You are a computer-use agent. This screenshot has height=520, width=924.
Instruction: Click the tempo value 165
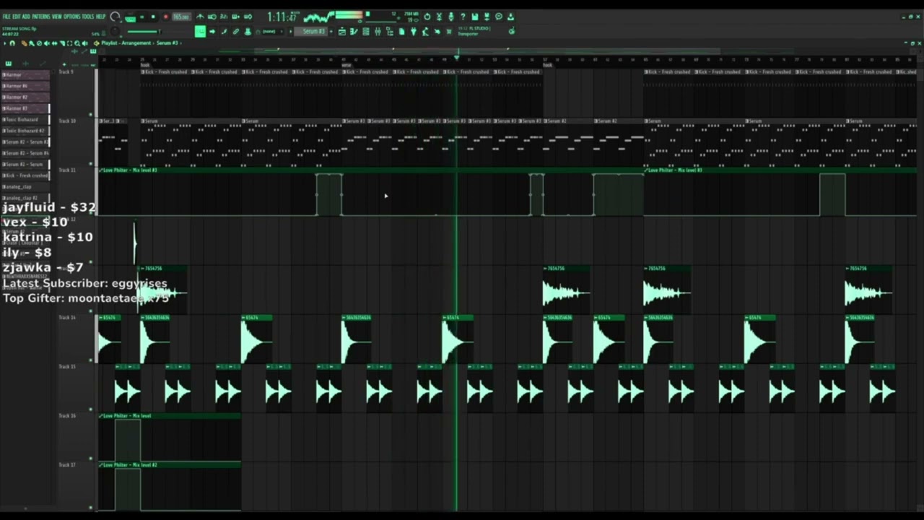pyautogui.click(x=181, y=17)
